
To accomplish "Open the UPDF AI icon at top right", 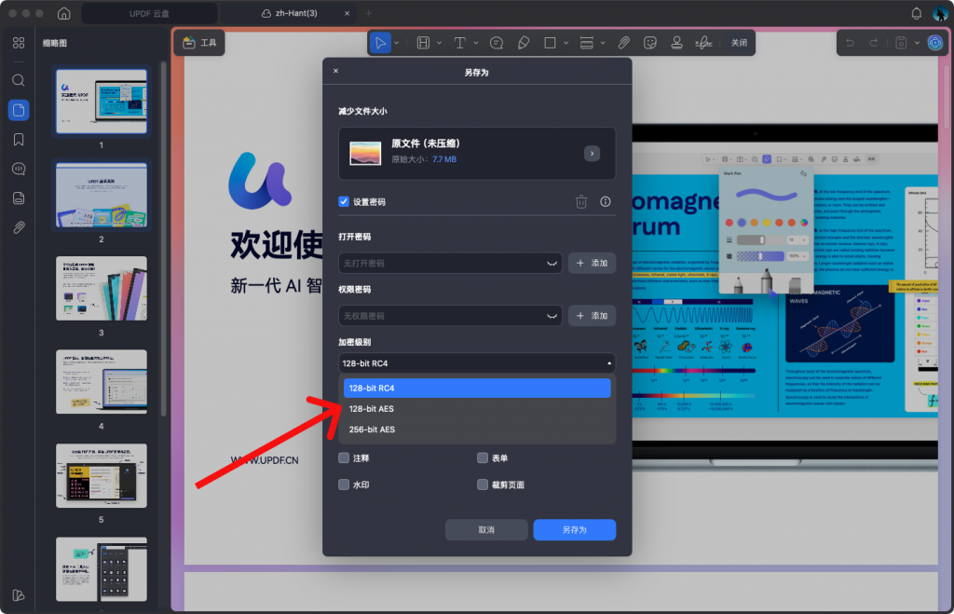I will (x=935, y=43).
